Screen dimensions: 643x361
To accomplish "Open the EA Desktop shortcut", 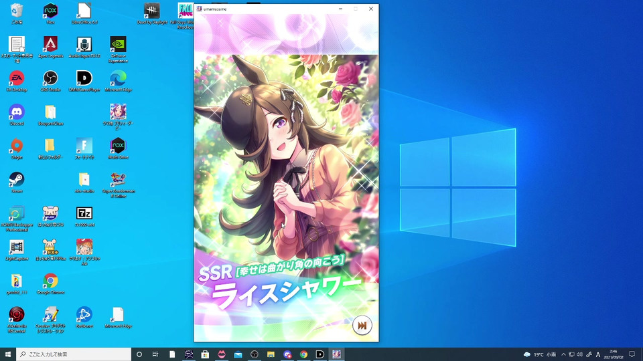I will [x=17, y=81].
